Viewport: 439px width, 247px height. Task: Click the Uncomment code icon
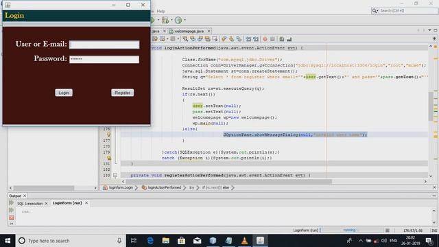[x=289, y=39]
